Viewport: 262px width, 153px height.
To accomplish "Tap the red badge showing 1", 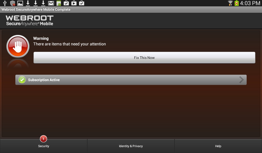I will [43, 139].
